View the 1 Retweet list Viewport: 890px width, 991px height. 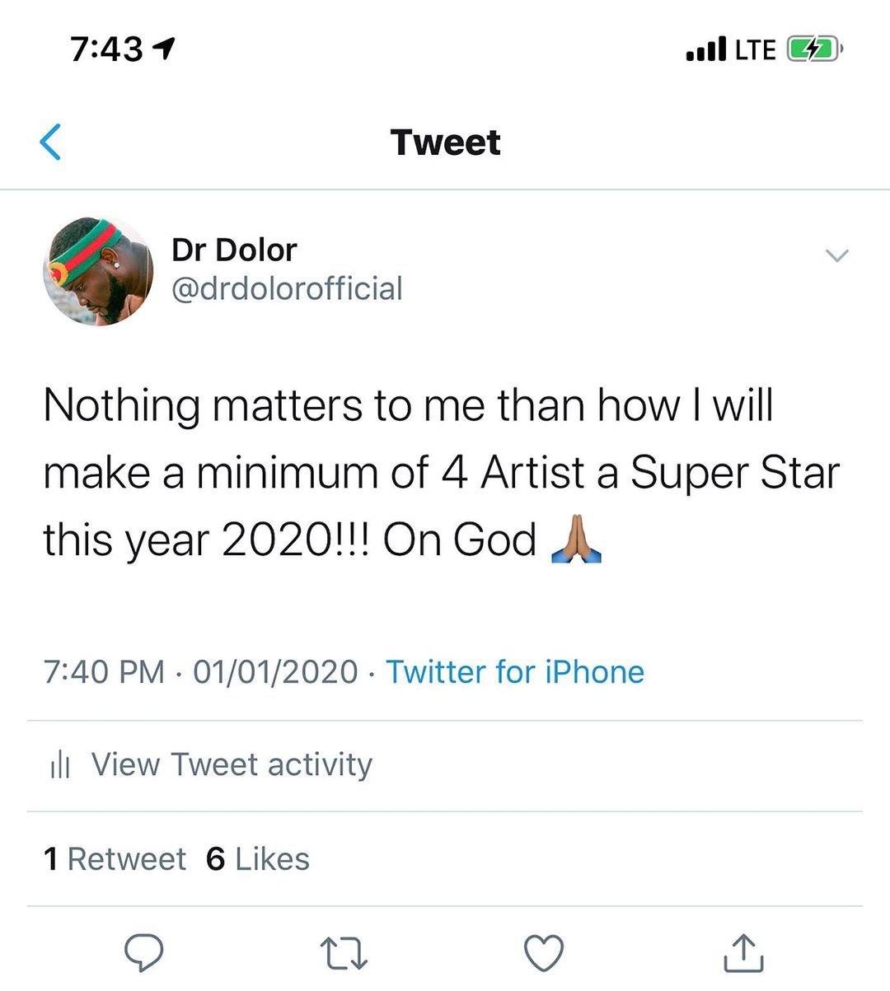(x=115, y=859)
